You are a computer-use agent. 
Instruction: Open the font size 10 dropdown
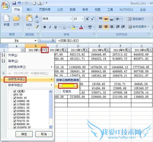[x=82, y=19]
